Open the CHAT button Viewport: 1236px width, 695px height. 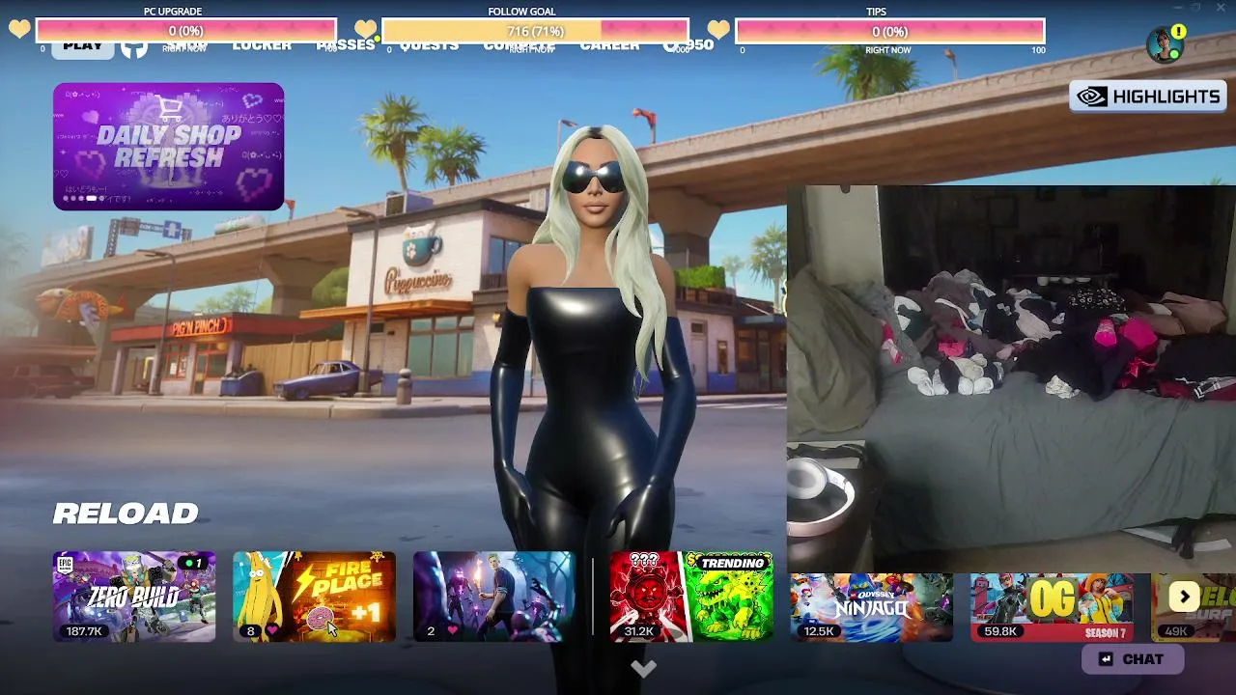1133,659
